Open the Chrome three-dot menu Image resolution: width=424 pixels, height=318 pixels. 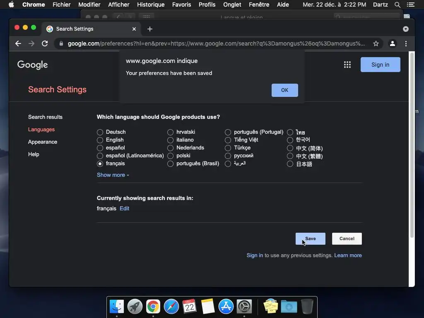click(x=406, y=43)
